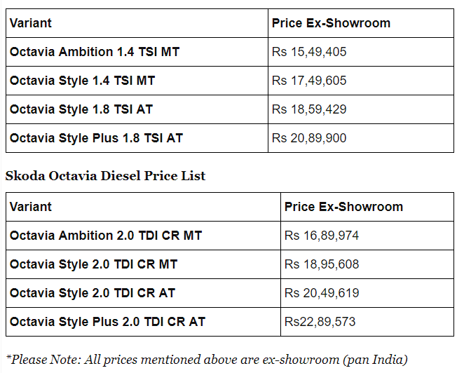Click the Skoda Octavia Diesel Price List heading

(x=105, y=176)
